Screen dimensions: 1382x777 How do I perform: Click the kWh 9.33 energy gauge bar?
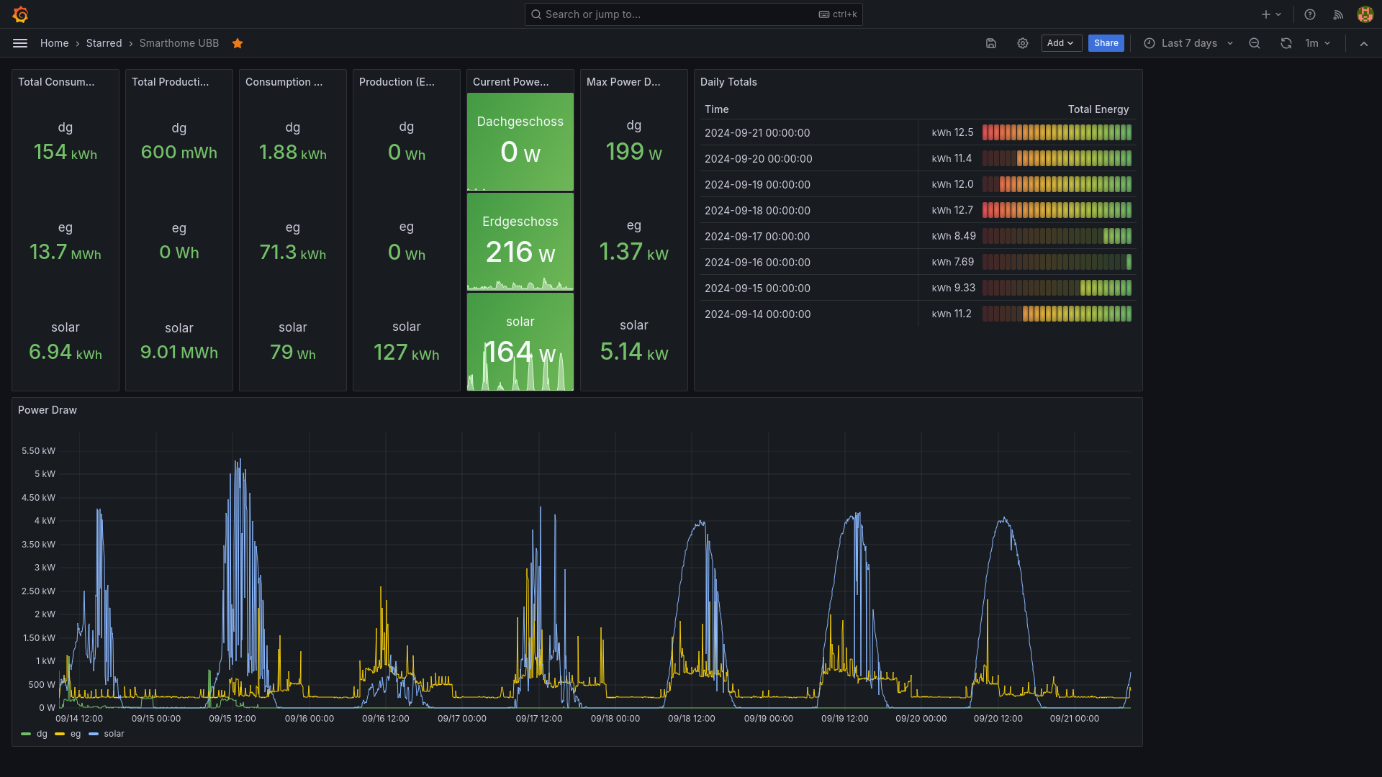click(x=1057, y=288)
